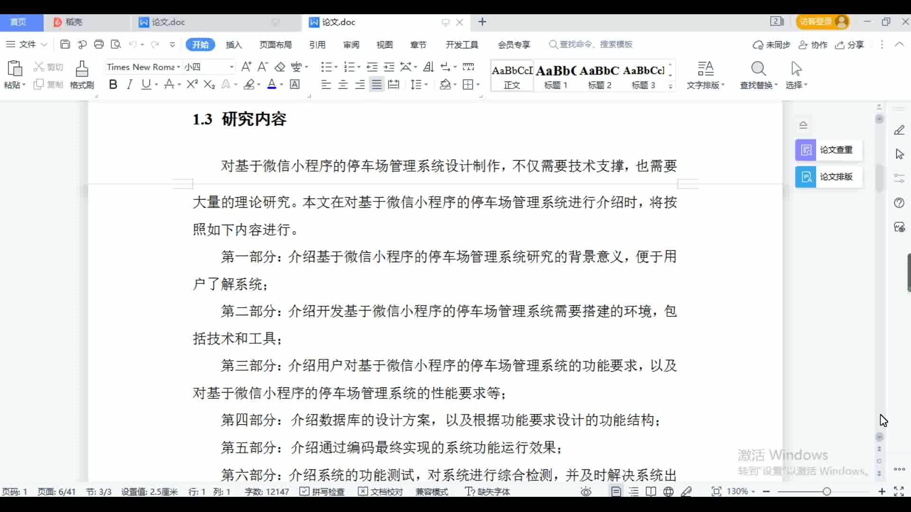The width and height of the screenshot is (911, 512).
Task: Switch to 审阅 ribbon tab
Action: pos(351,45)
